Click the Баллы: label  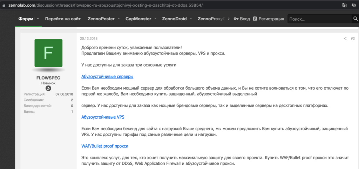point(29,112)
